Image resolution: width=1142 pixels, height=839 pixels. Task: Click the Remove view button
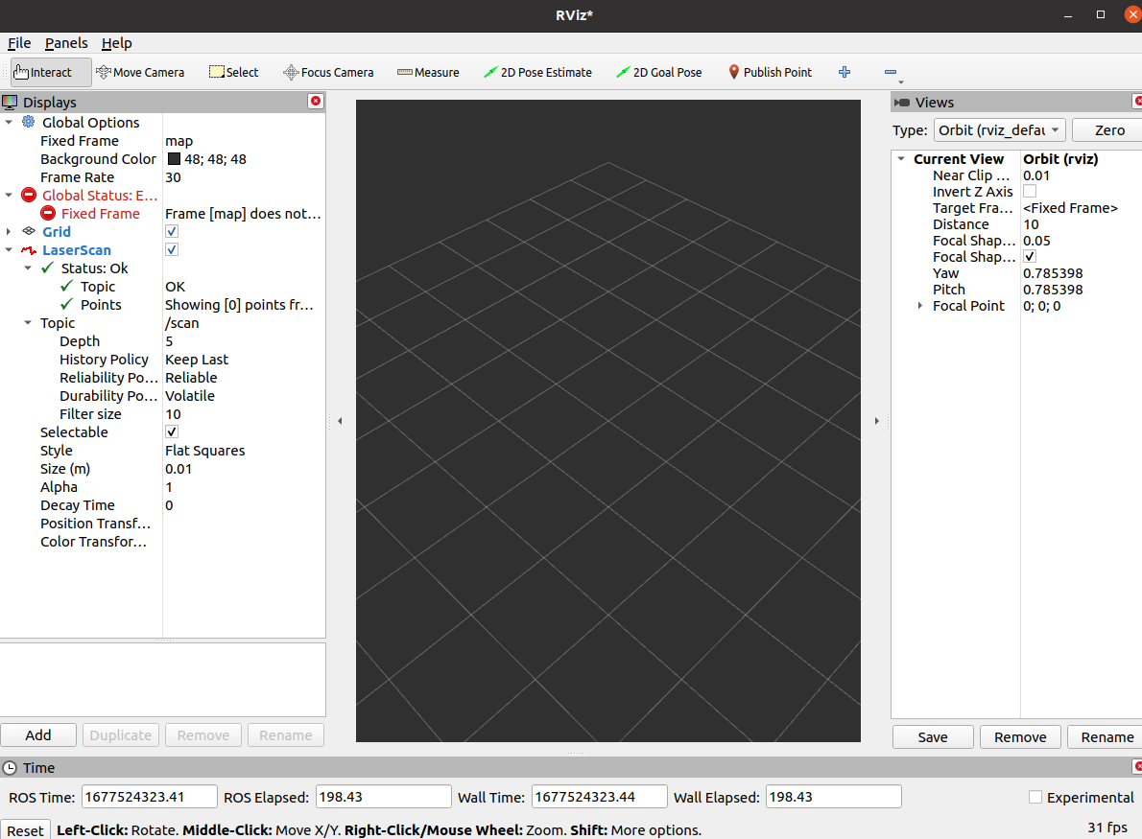1019,737
